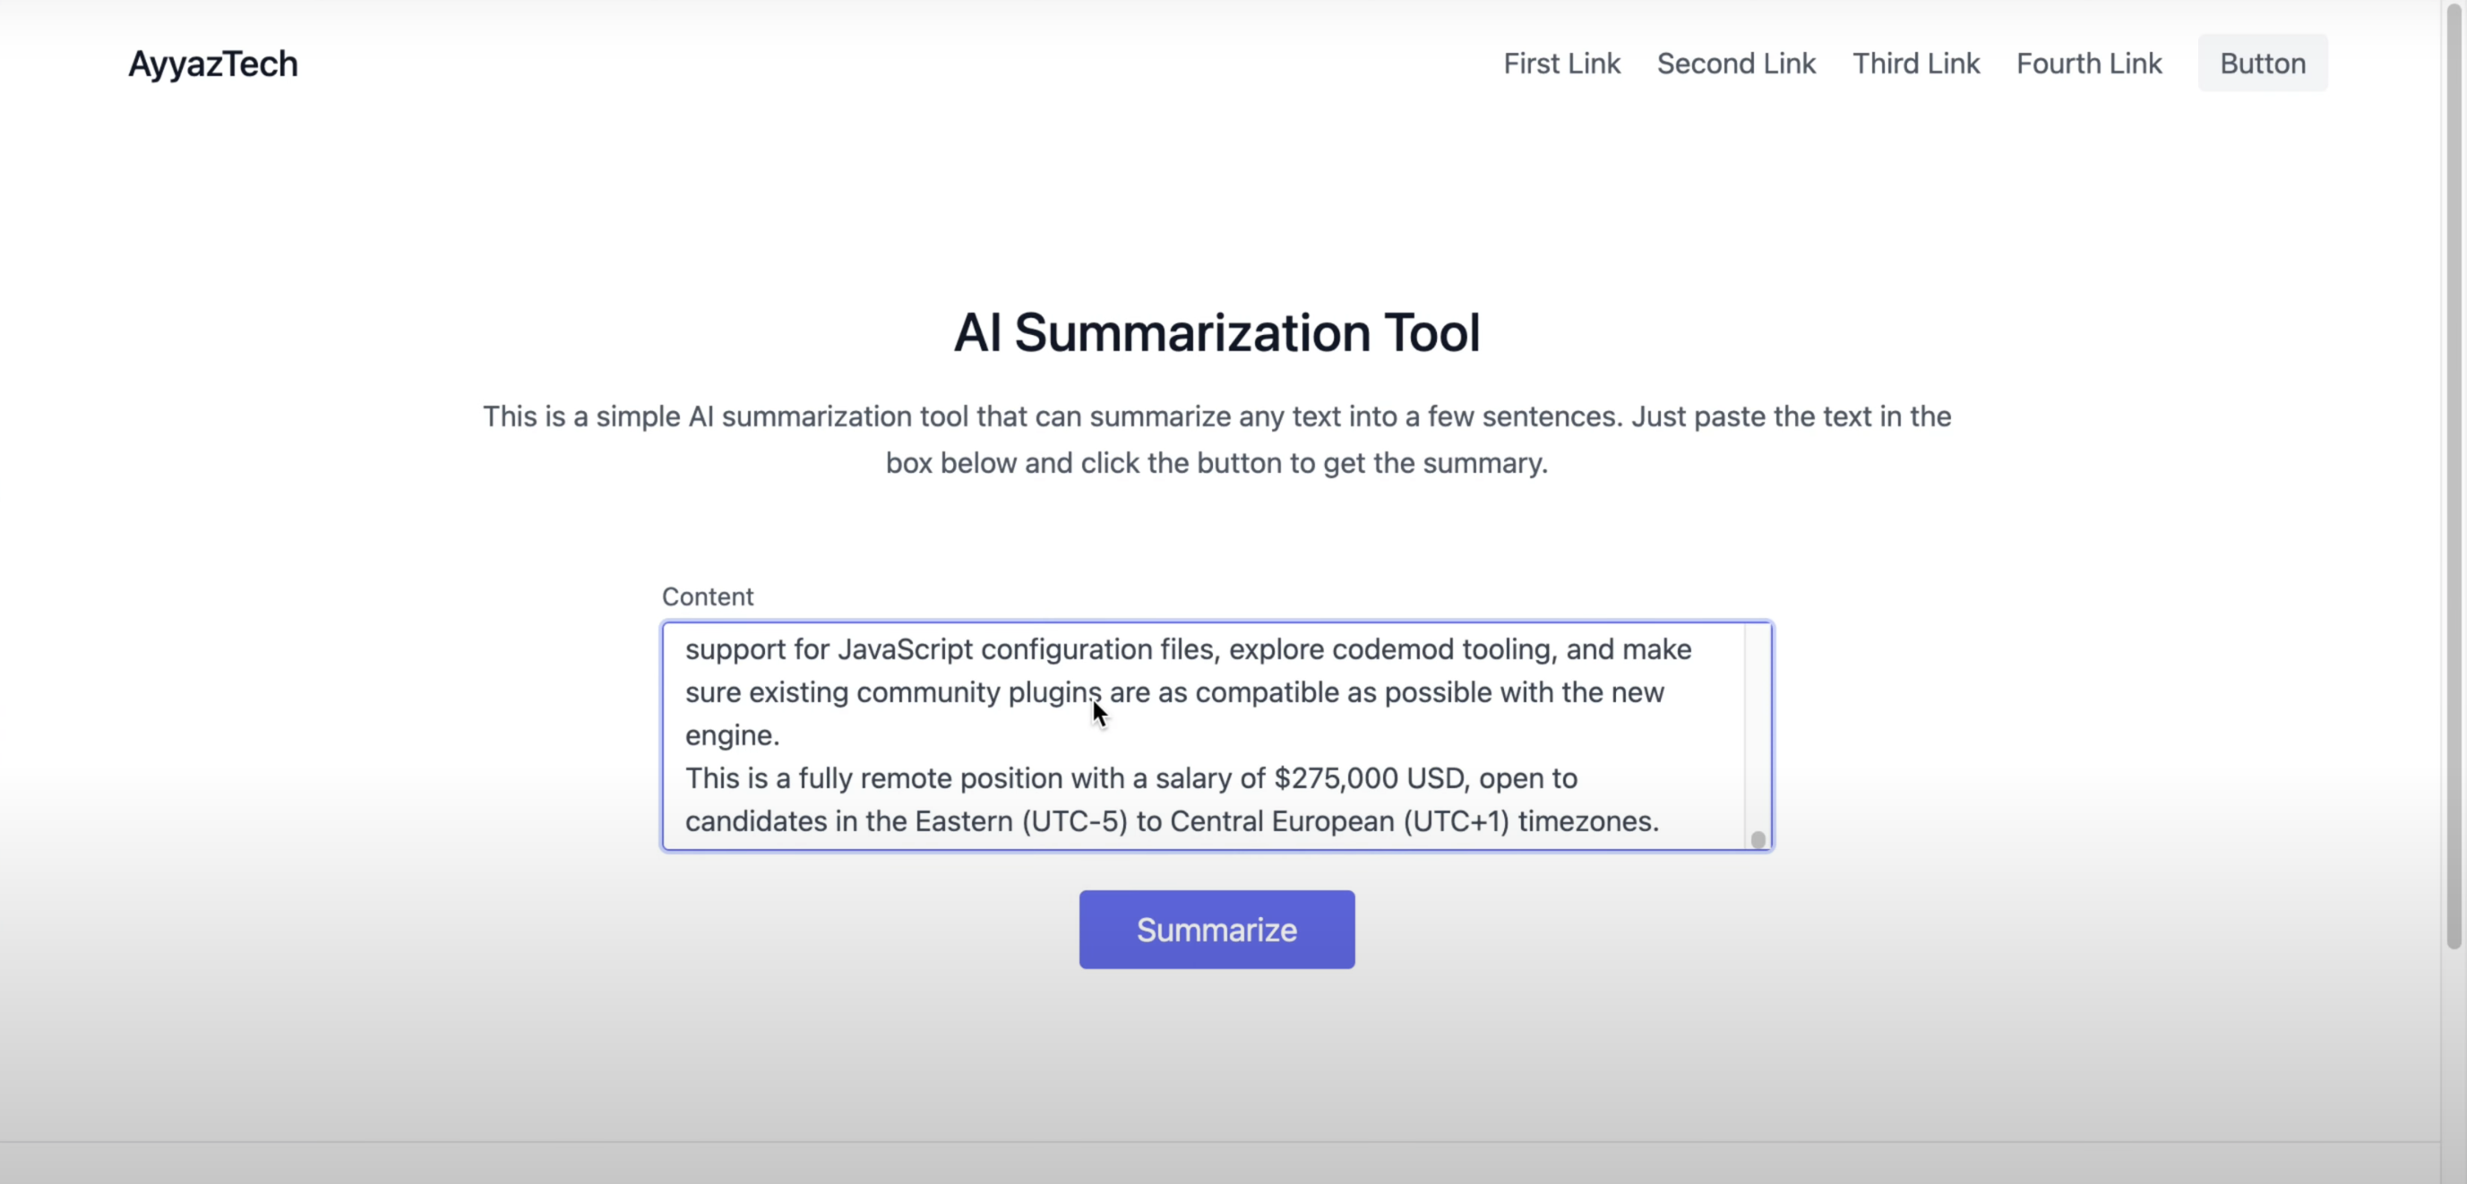
Task: Click the Content field label
Action: pos(707,596)
